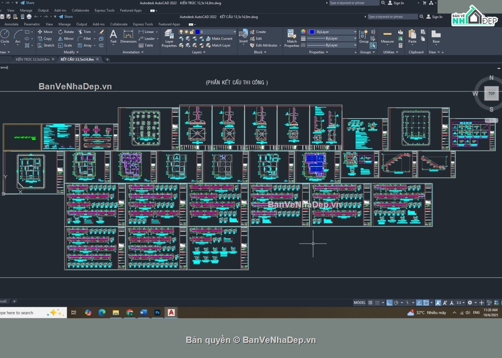502x358 pixels.
Task: Select the Move tool in Modify panel
Action: point(46,31)
